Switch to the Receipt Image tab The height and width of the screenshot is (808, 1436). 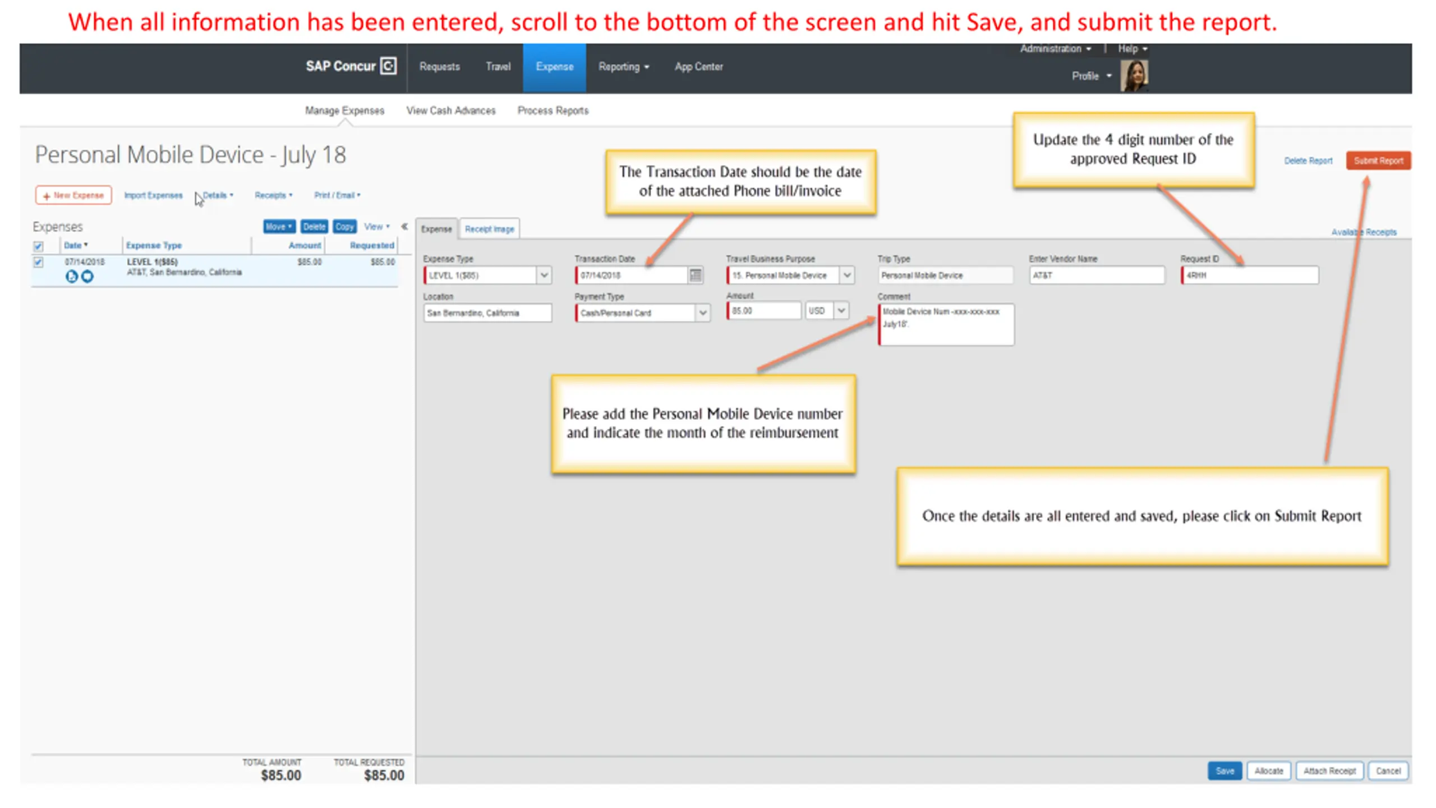[489, 229]
